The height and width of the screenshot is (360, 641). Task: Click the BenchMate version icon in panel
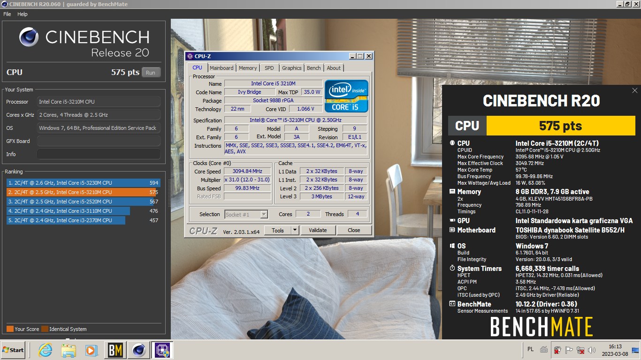pos(452,304)
